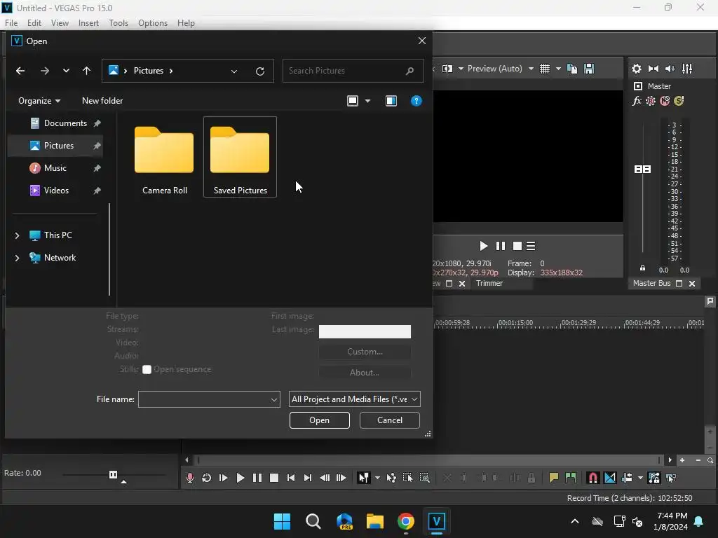Click Downmix Output icon in Master Bus

[653, 69]
